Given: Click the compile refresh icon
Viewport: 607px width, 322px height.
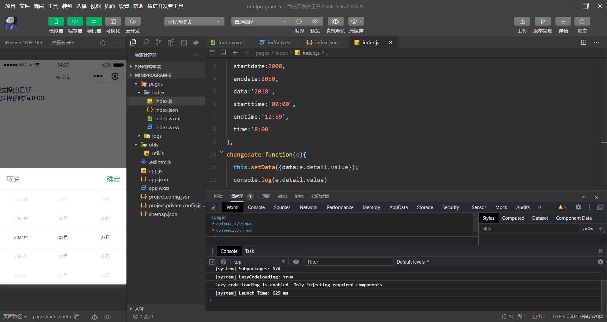Looking at the screenshot, I should pyautogui.click(x=299, y=21).
